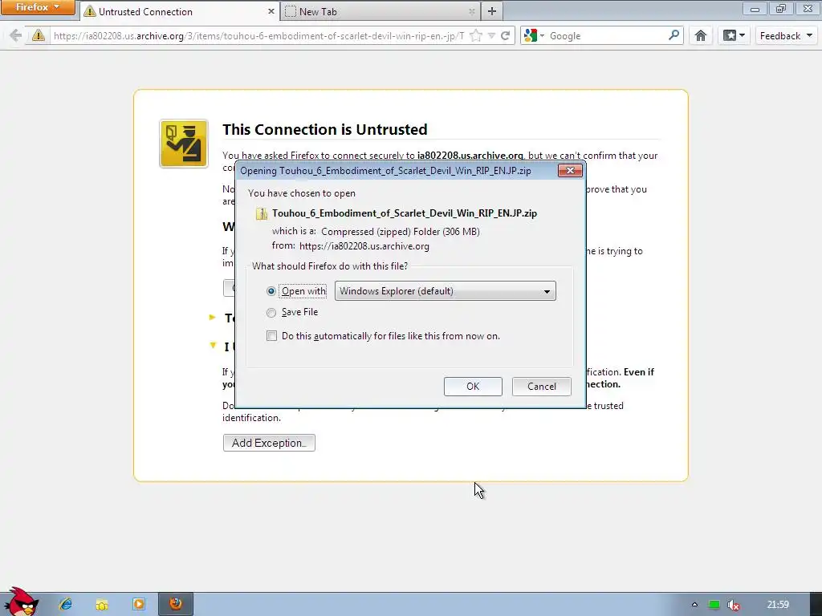Go back with the back arrow
The image size is (822, 616).
(16, 35)
